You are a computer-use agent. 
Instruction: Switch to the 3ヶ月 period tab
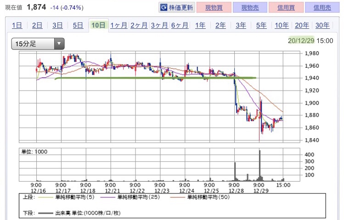pyautogui.click(x=159, y=25)
